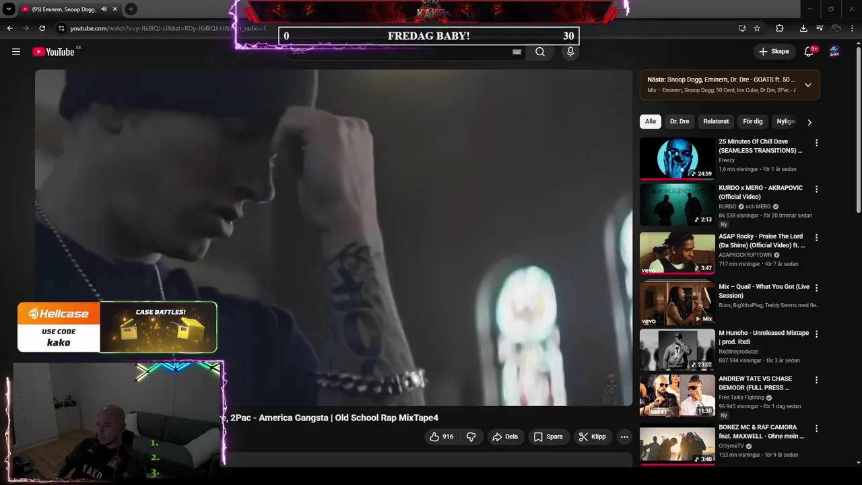The width and height of the screenshot is (862, 485).
Task: Open options for 25 Minutes Of Chill Dave
Action: click(816, 143)
